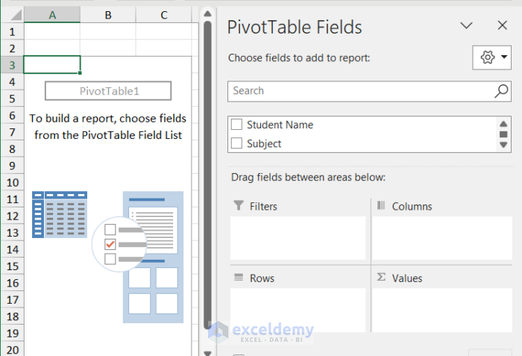522x356 pixels.
Task: Click the Values sigma icon
Action: [x=381, y=278]
